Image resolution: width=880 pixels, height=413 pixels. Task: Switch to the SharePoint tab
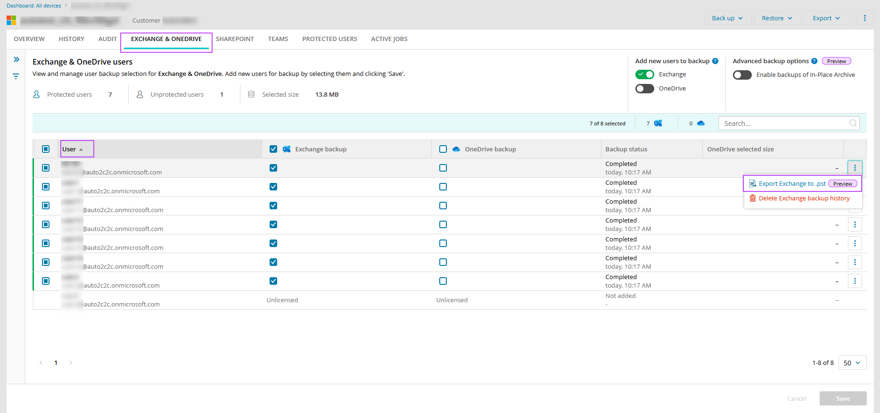click(235, 39)
